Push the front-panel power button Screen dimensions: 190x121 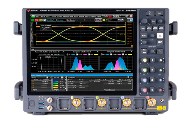click(32, 103)
